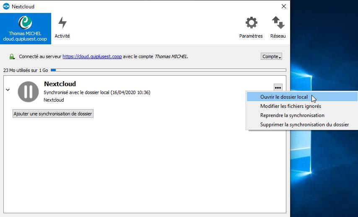The width and height of the screenshot is (358, 217).
Task: Click the 23 Mo utilisés sur 1 Go label
Action: (x=26, y=70)
